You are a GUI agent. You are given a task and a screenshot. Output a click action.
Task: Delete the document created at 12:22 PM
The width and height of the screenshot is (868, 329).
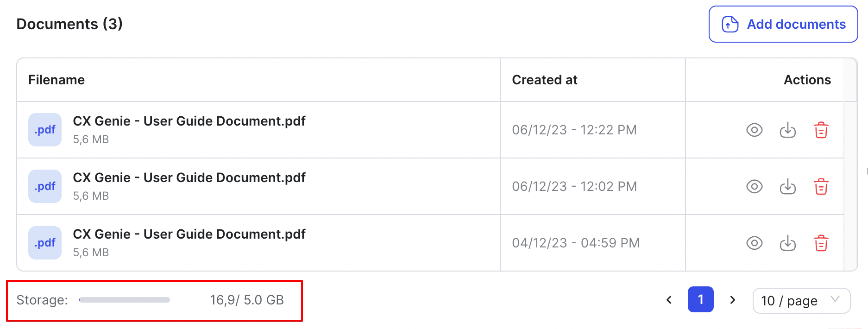821,130
